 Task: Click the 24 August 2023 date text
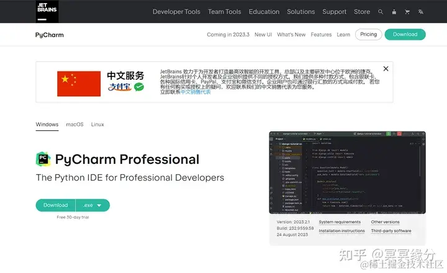(292, 235)
